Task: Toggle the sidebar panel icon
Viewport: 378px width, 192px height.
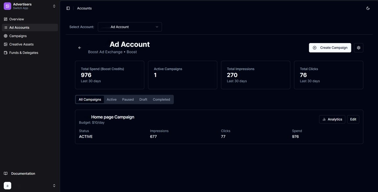Action: [x=68, y=8]
